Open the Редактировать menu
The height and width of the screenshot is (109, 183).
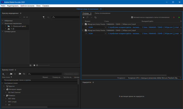point(13,6)
